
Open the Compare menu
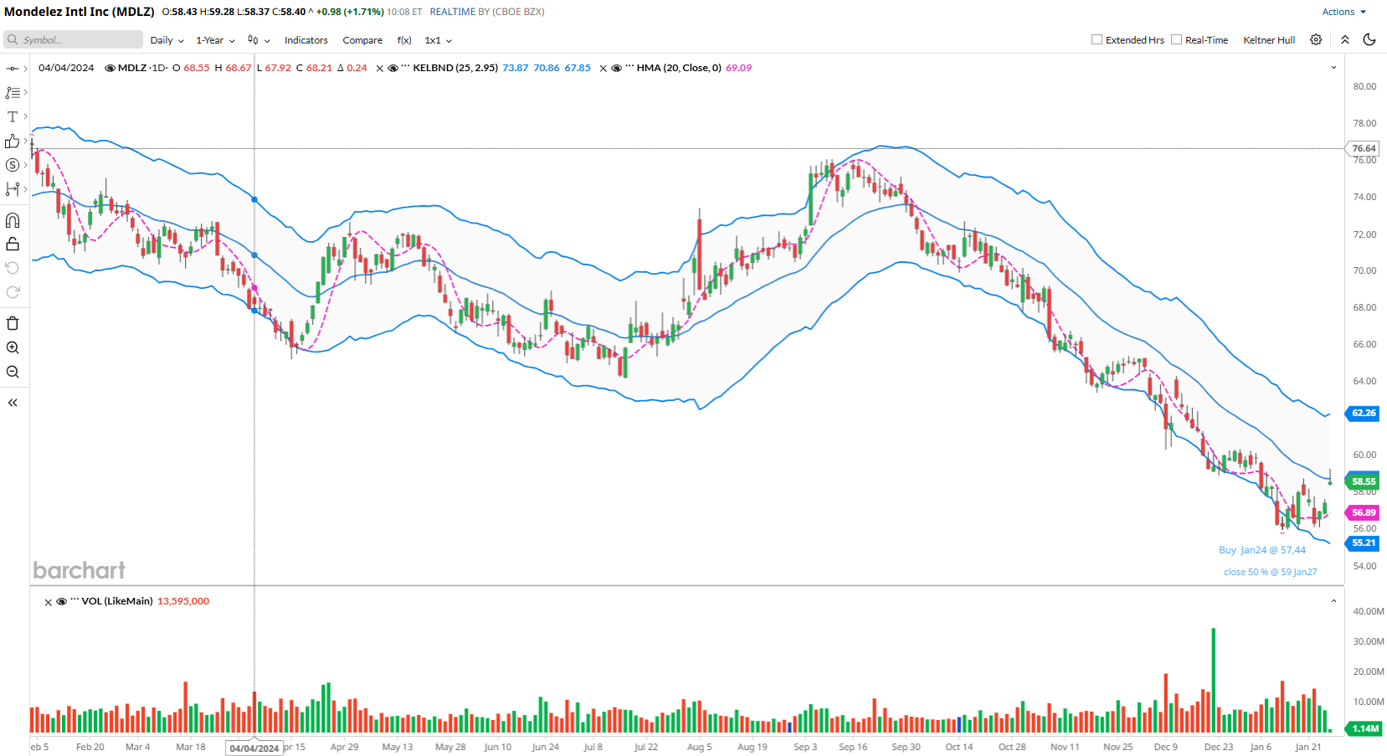(x=362, y=40)
